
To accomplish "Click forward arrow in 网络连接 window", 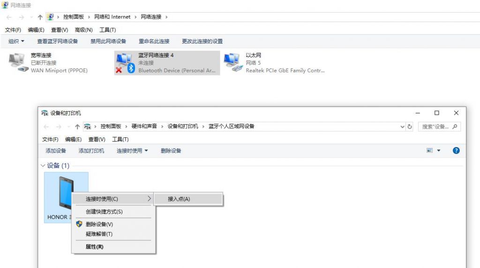I will (x=21, y=17).
